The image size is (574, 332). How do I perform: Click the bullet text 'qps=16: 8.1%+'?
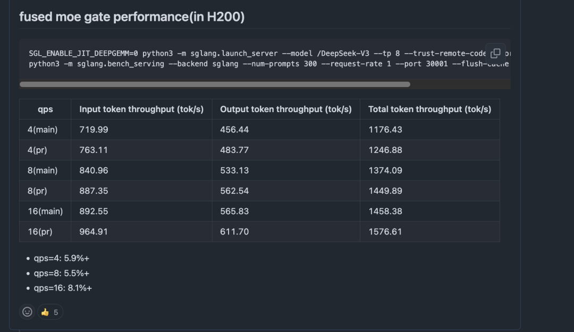(x=64, y=287)
